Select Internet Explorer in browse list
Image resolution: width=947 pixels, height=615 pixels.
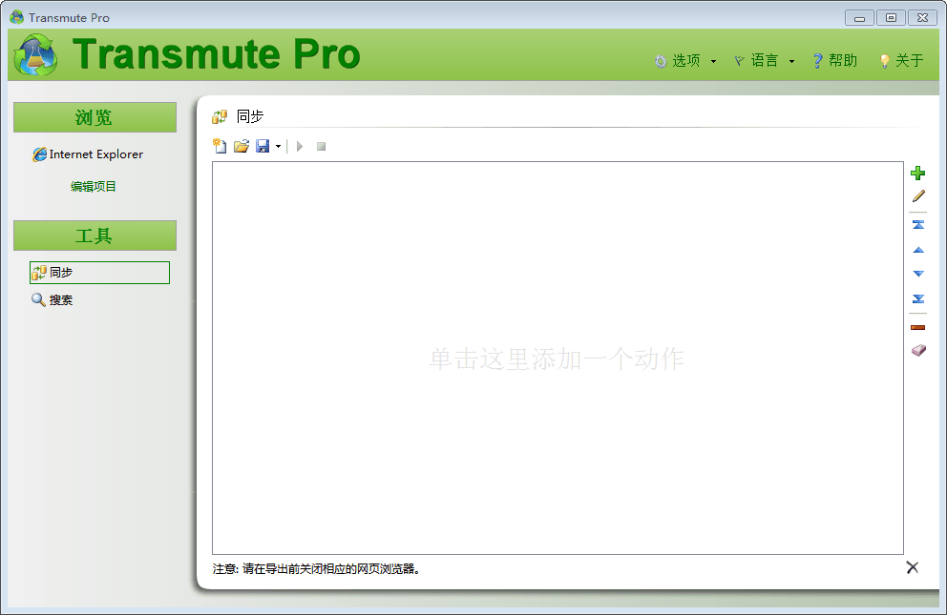tap(88, 154)
